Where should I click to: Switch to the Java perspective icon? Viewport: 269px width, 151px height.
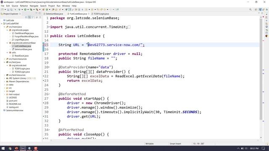coord(260,10)
